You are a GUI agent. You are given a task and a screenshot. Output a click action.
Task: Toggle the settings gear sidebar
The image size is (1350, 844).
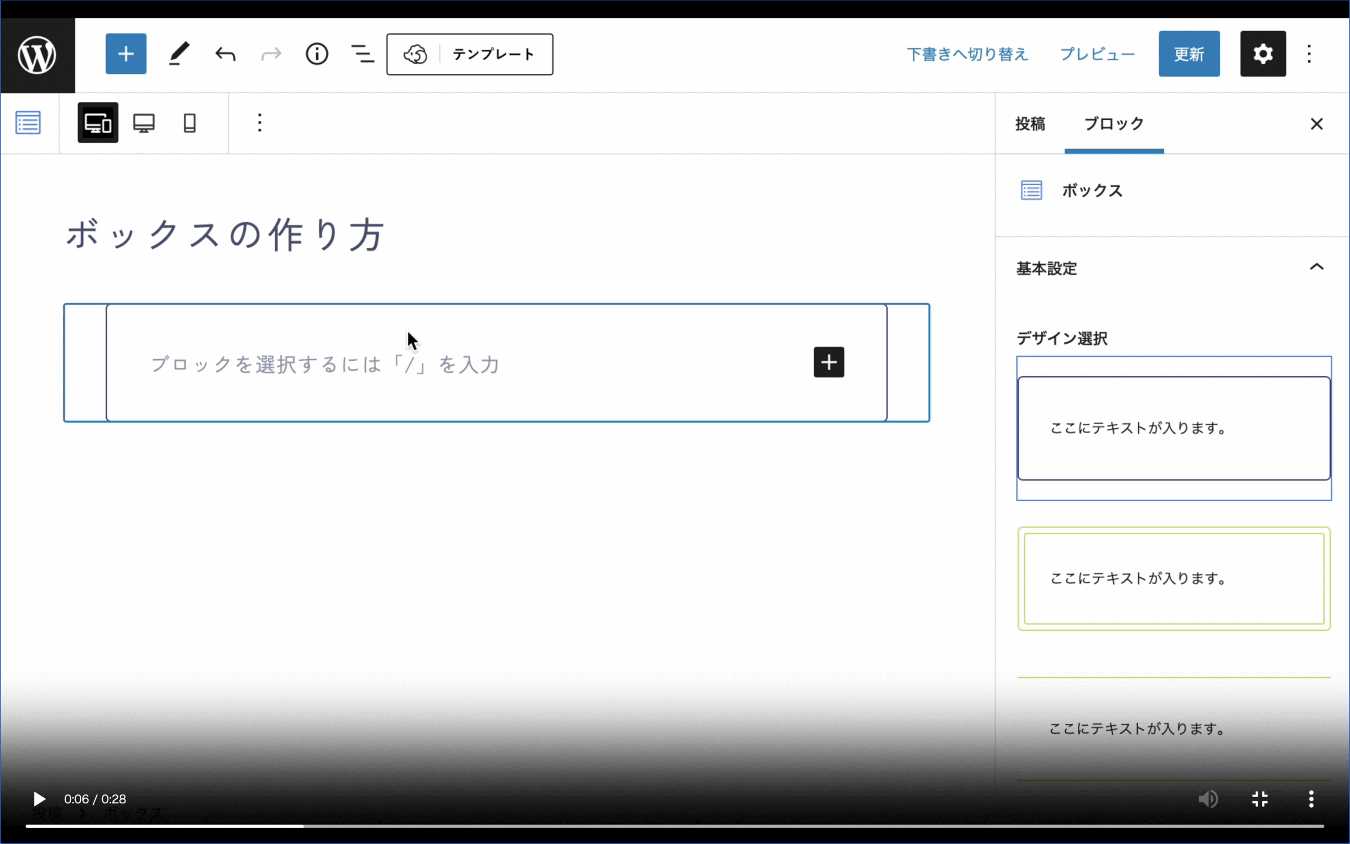(x=1263, y=54)
